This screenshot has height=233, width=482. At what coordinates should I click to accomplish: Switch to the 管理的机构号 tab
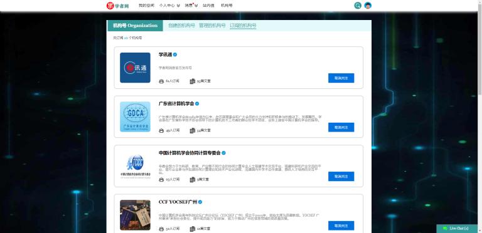(212, 26)
